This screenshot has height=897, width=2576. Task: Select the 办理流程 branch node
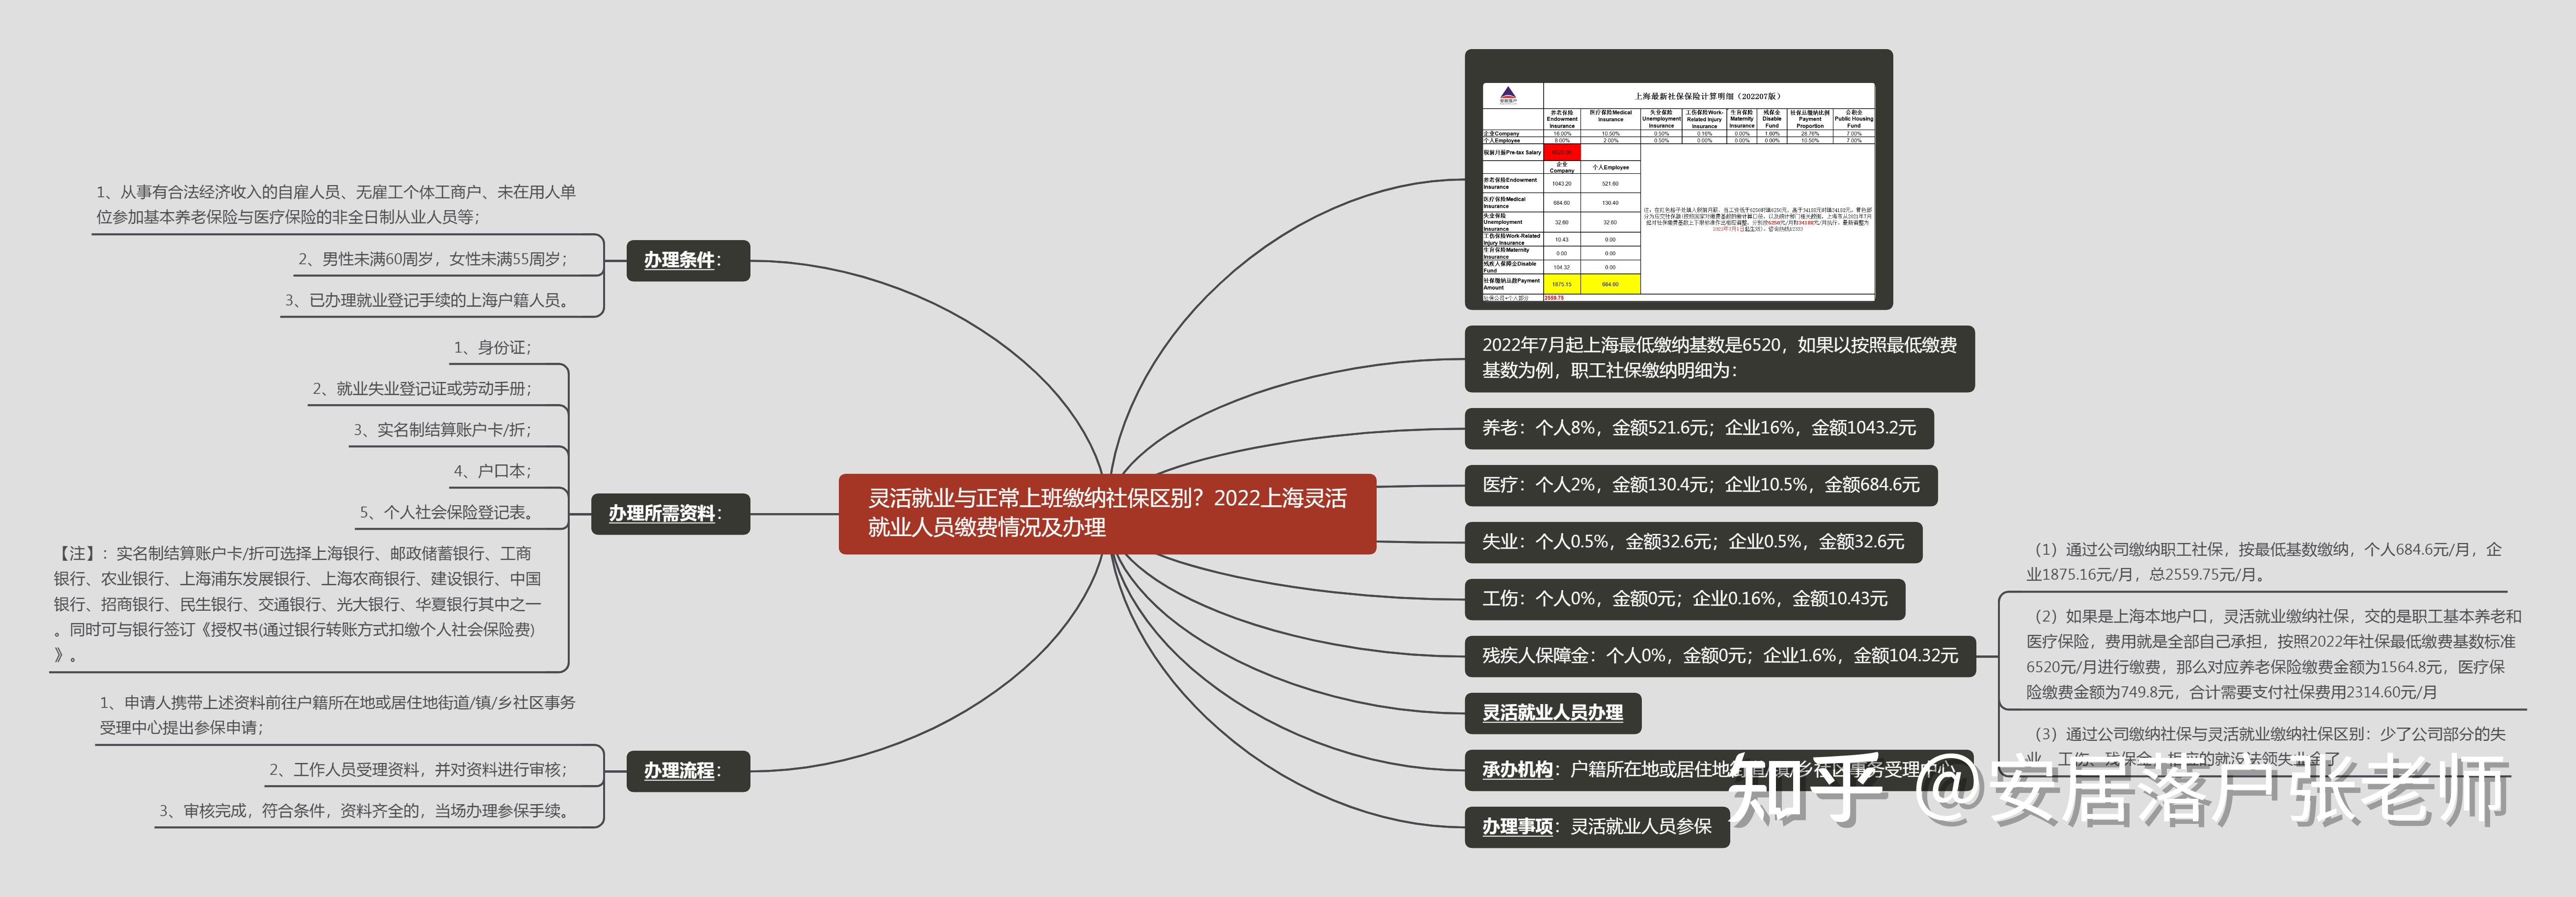(x=688, y=771)
